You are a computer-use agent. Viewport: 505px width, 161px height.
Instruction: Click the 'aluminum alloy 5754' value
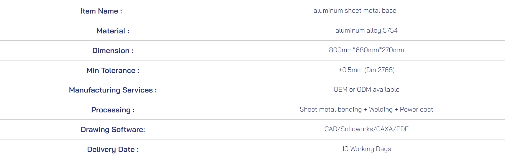[x=366, y=31]
